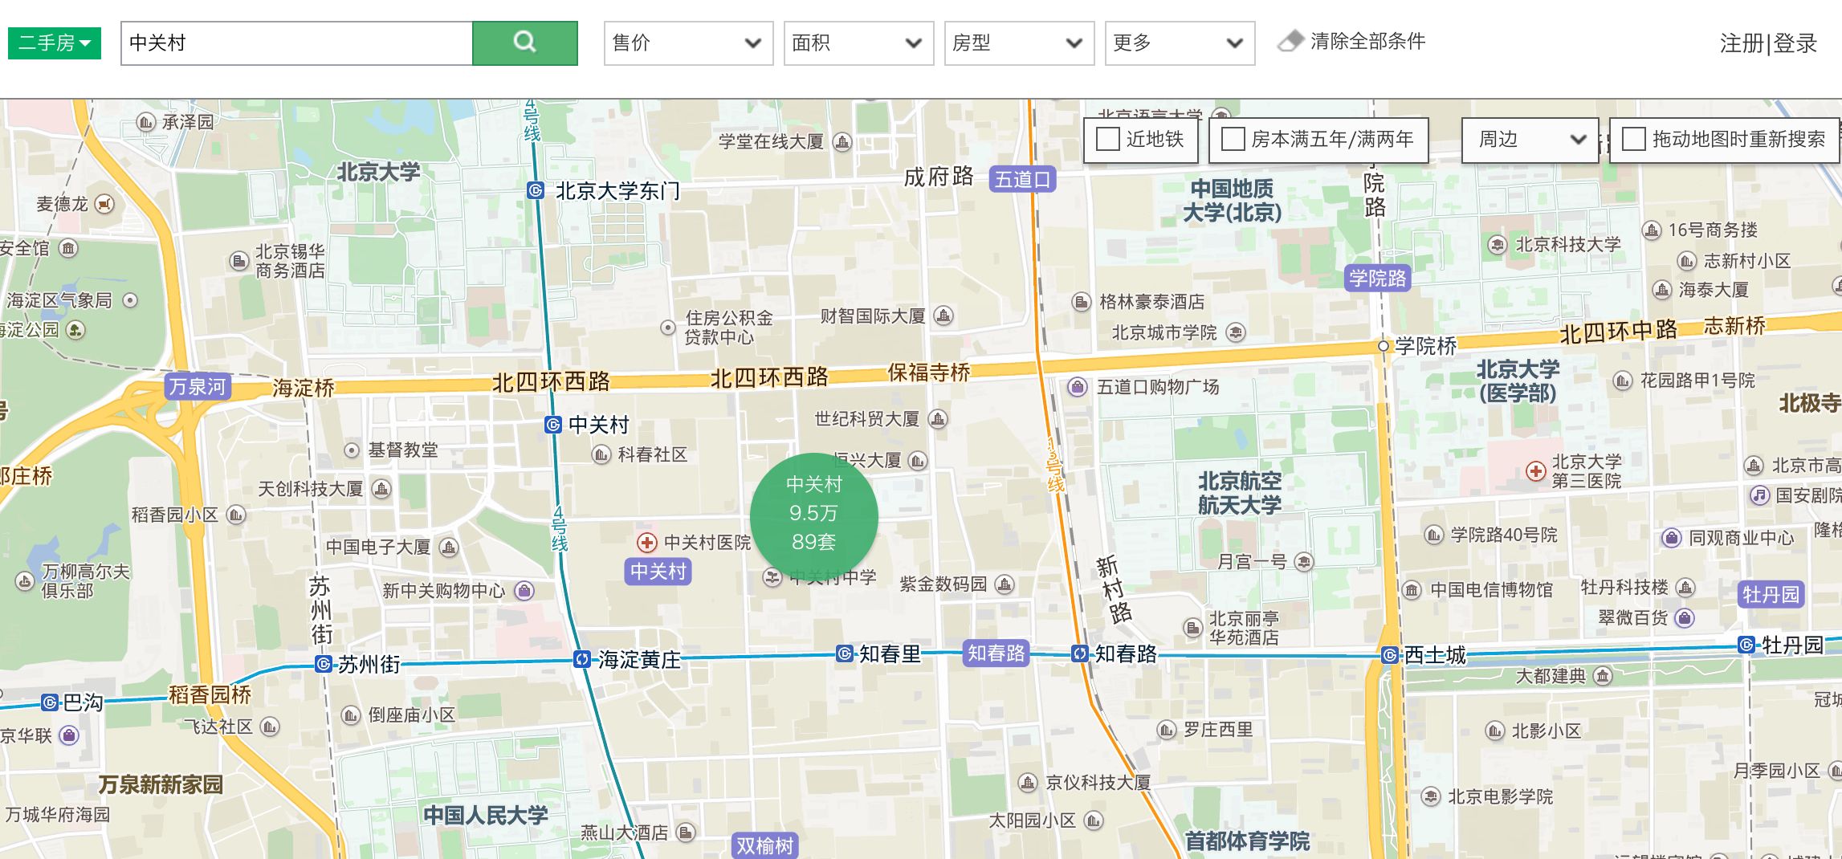Click the purple 双榆树 area tag
The image size is (1842, 859).
(764, 845)
